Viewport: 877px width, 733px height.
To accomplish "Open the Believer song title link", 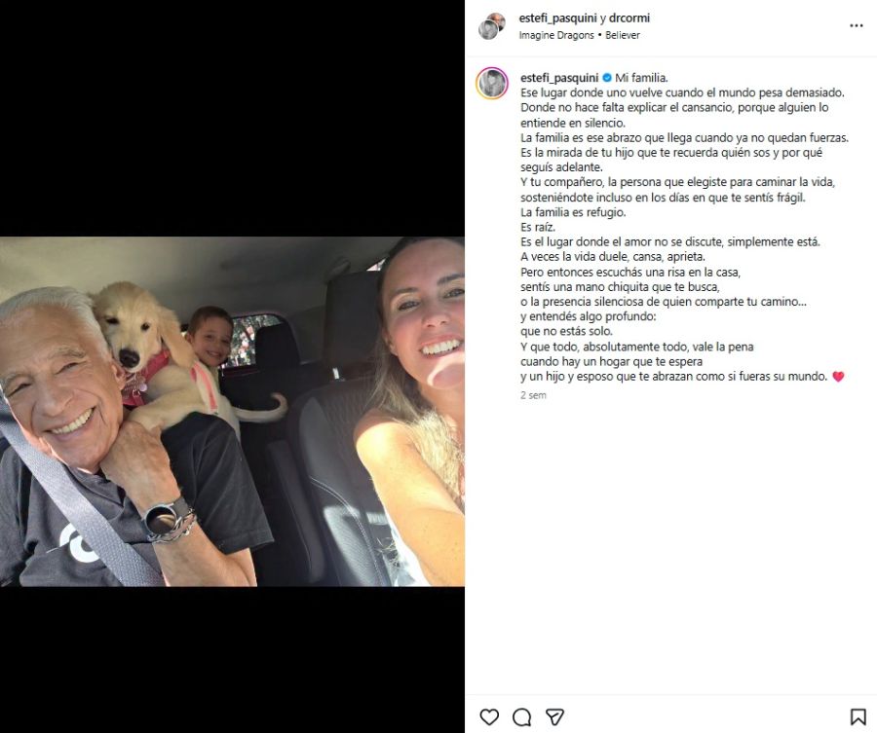I will [x=623, y=35].
